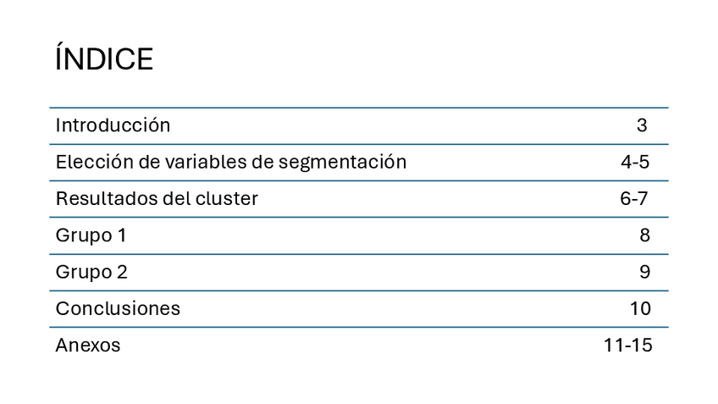Open the Introducción index entry
The image size is (718, 404).
tap(113, 125)
